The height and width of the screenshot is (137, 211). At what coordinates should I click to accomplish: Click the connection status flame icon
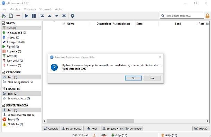point(94,135)
